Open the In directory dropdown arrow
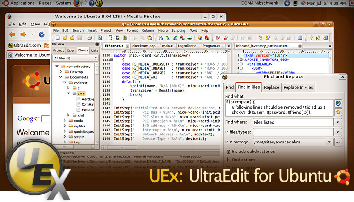This screenshot has height=202, width=354. tap(329, 142)
